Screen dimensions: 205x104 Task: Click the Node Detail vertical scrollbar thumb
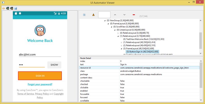tap(201, 75)
